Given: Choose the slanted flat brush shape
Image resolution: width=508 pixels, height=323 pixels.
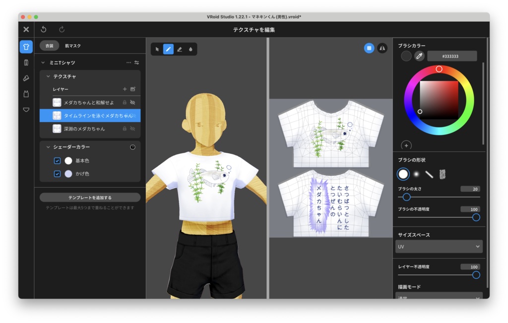Looking at the screenshot, I should pos(429,174).
